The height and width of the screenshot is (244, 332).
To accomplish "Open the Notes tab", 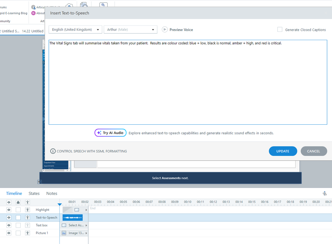I will tap(52, 193).
